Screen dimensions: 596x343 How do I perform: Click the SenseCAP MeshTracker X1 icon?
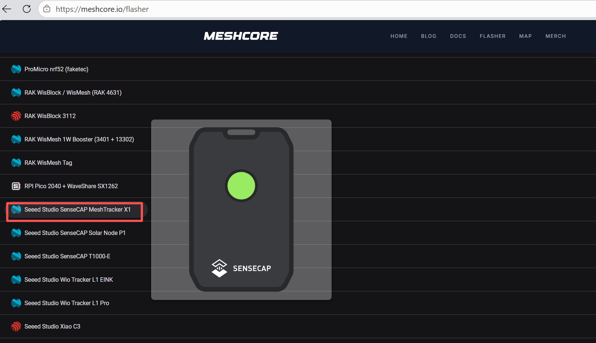coord(16,209)
